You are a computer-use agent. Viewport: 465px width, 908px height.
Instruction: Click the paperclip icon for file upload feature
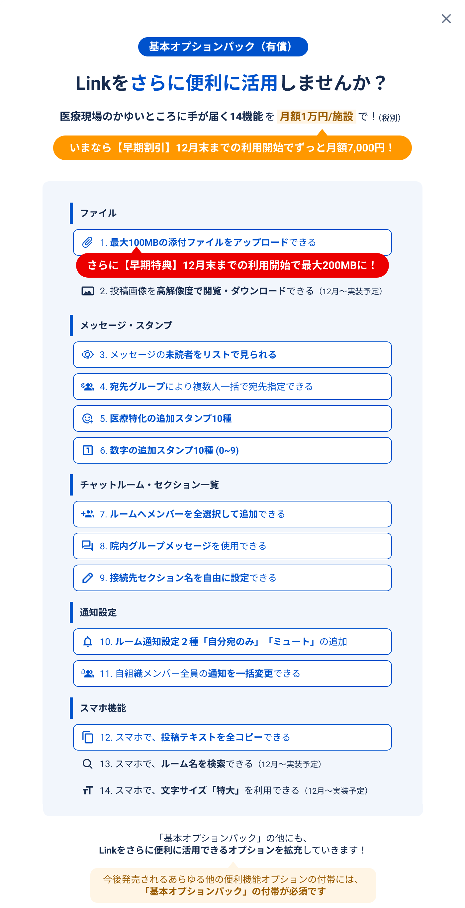87,242
